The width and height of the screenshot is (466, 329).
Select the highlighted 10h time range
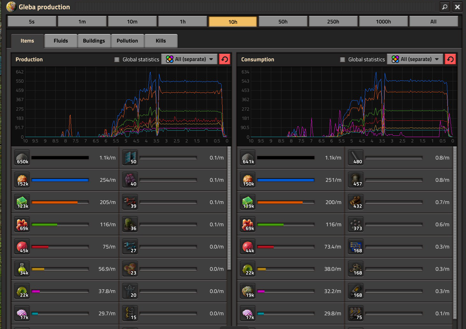click(x=233, y=22)
